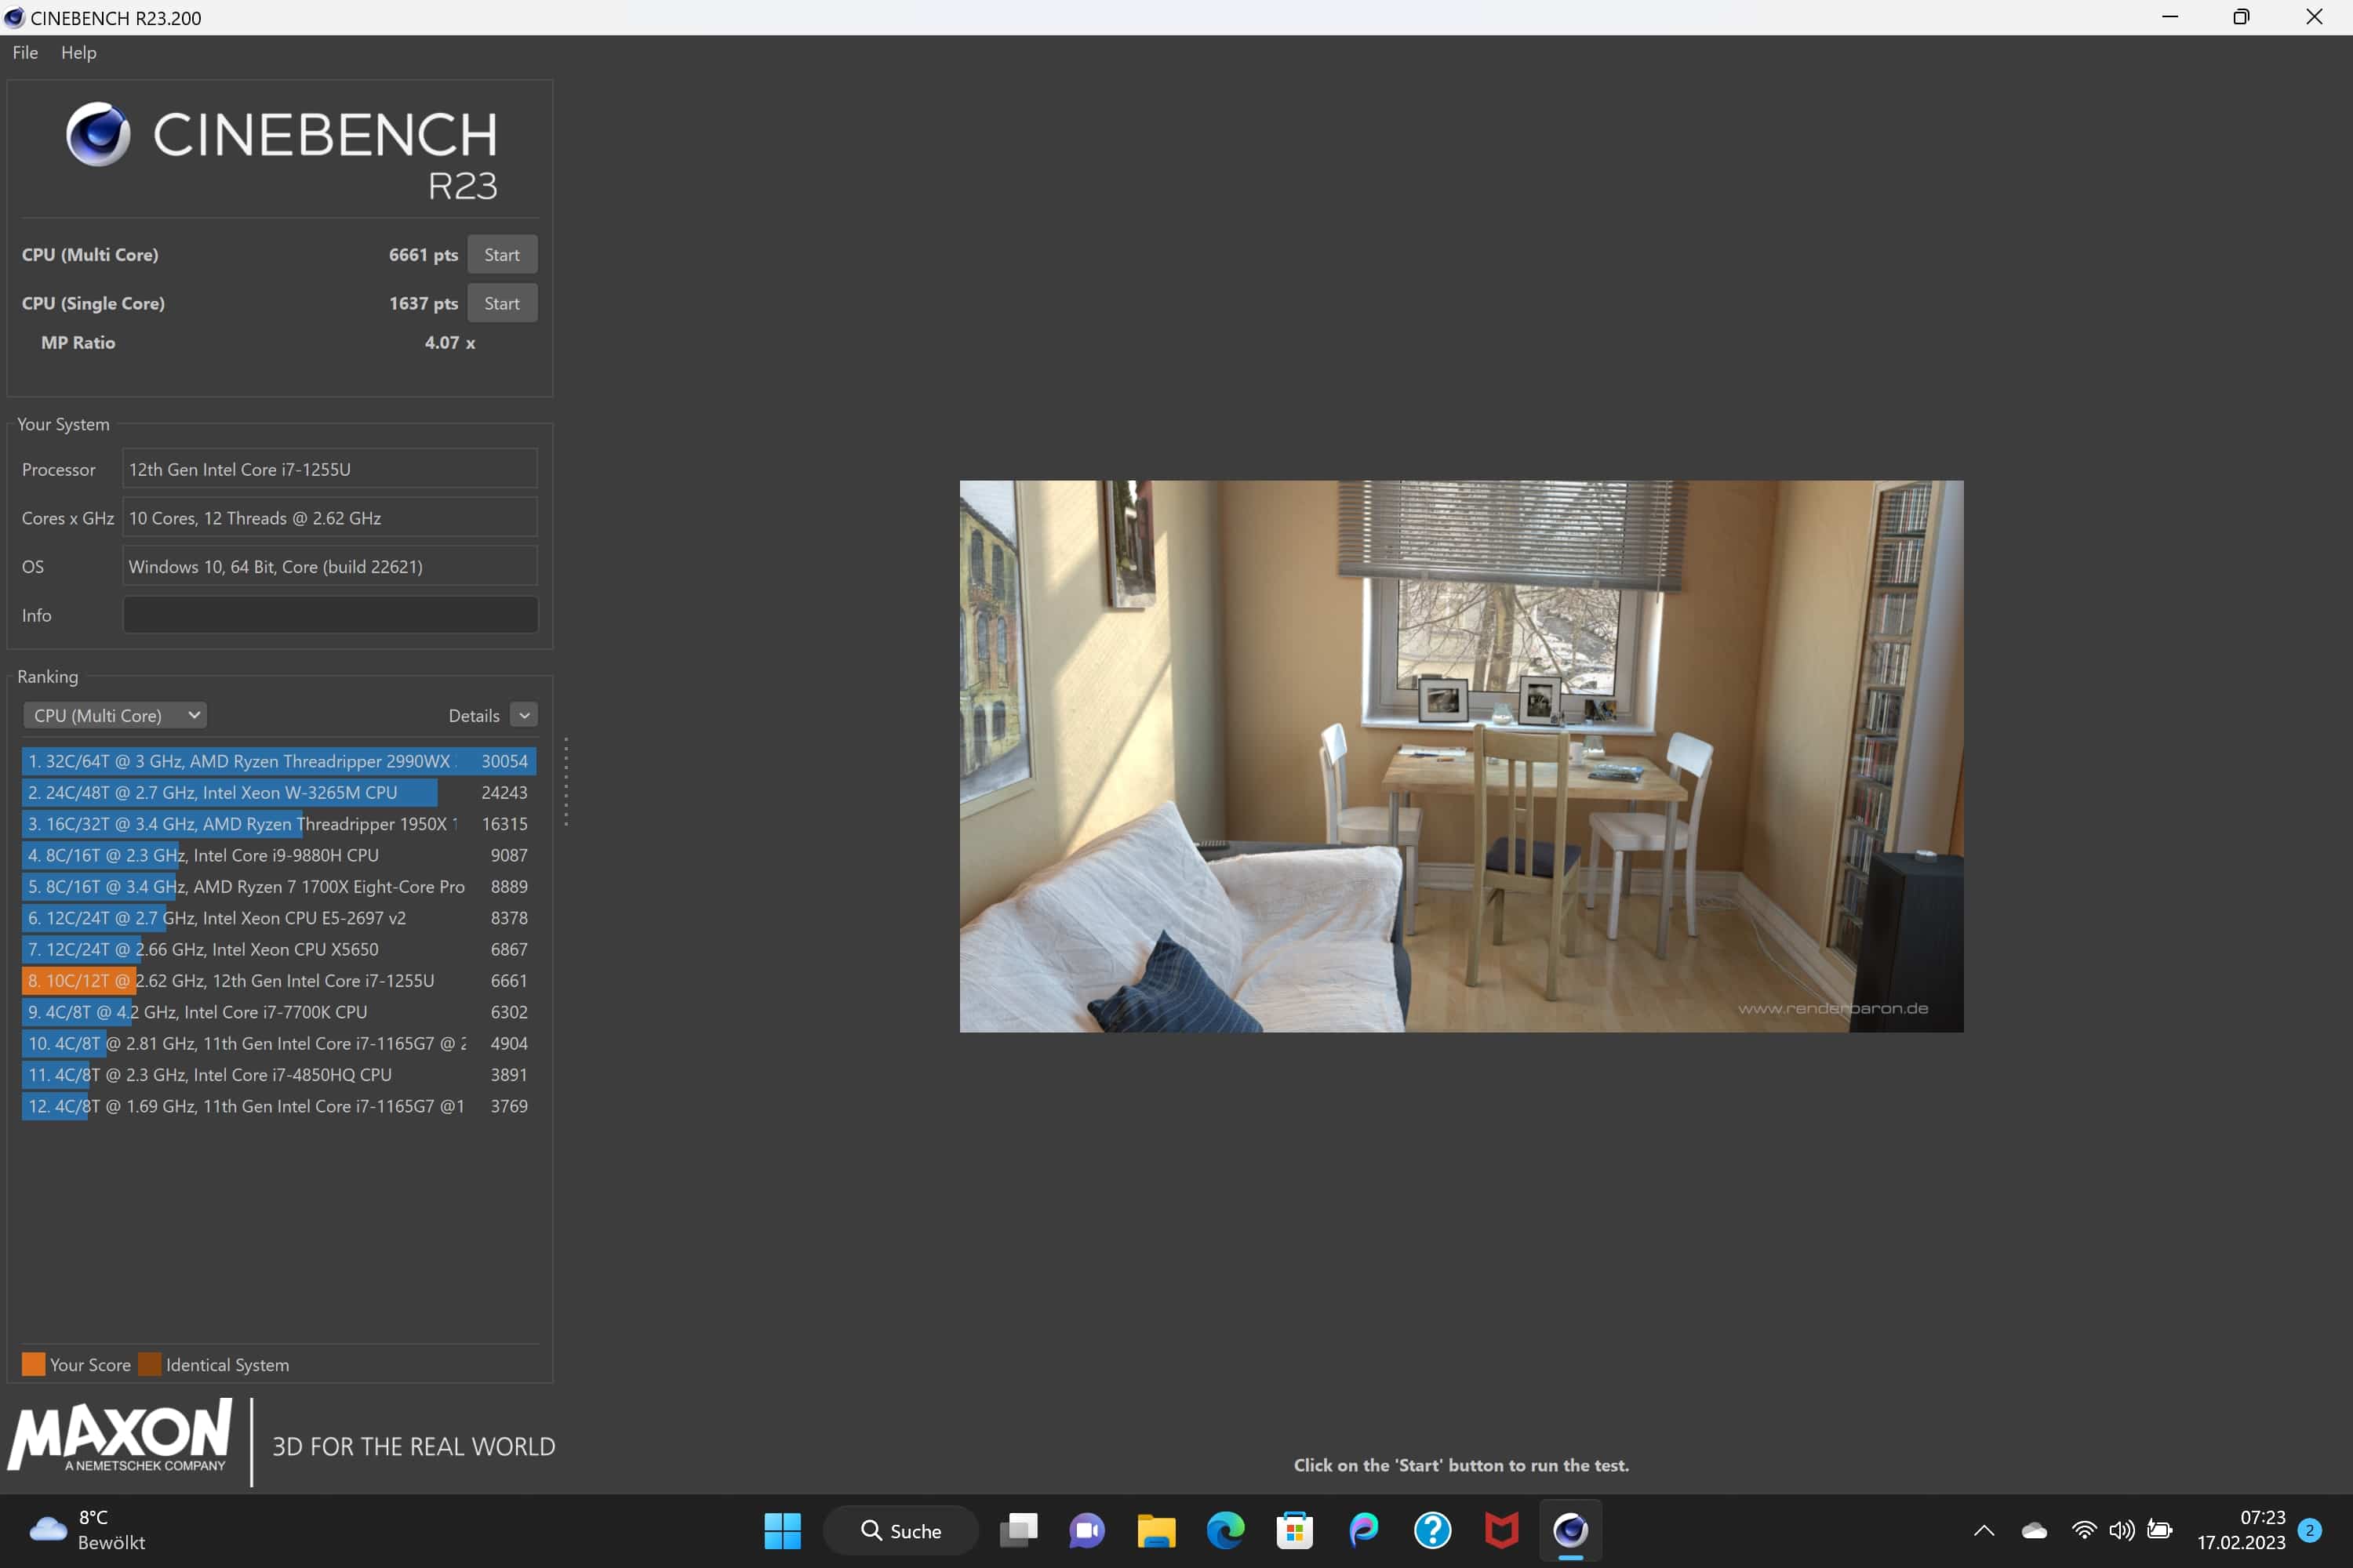
Task: Open the CPU (Multi Core) ranking dropdown
Action: point(115,715)
